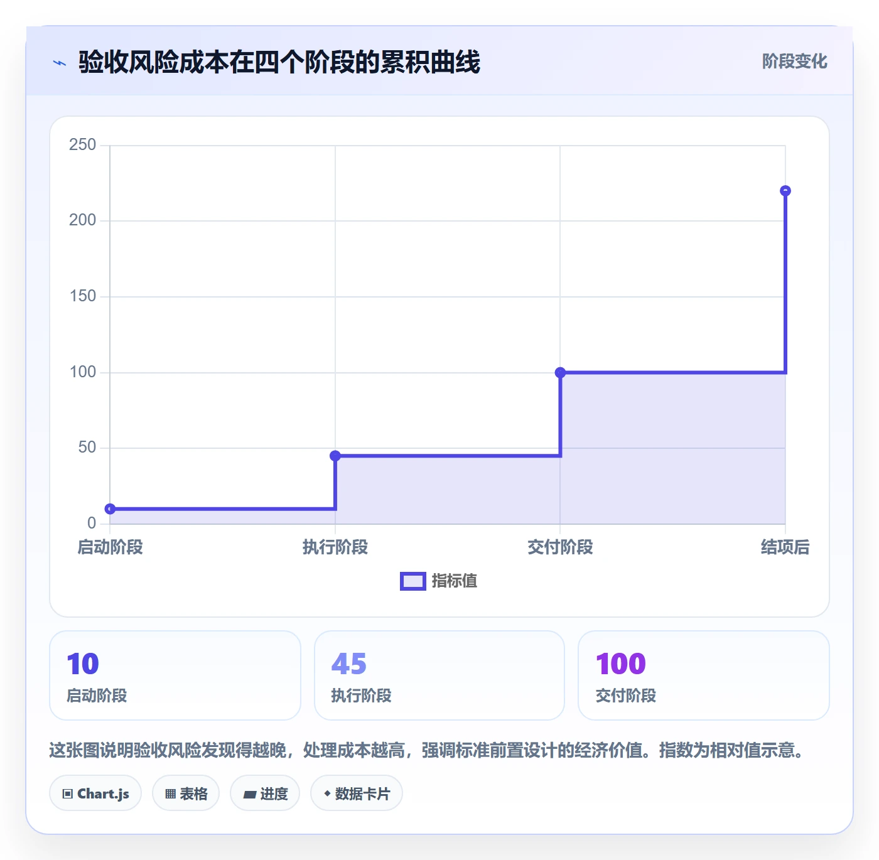Click the 150 y-axis tick label
The width and height of the screenshot is (879, 860).
click(83, 296)
